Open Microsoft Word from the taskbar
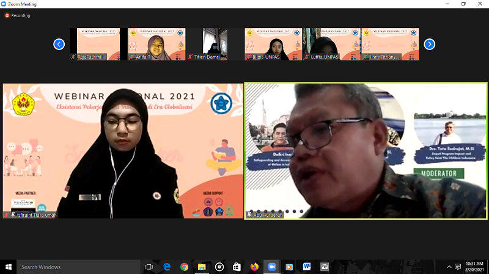 (307, 267)
